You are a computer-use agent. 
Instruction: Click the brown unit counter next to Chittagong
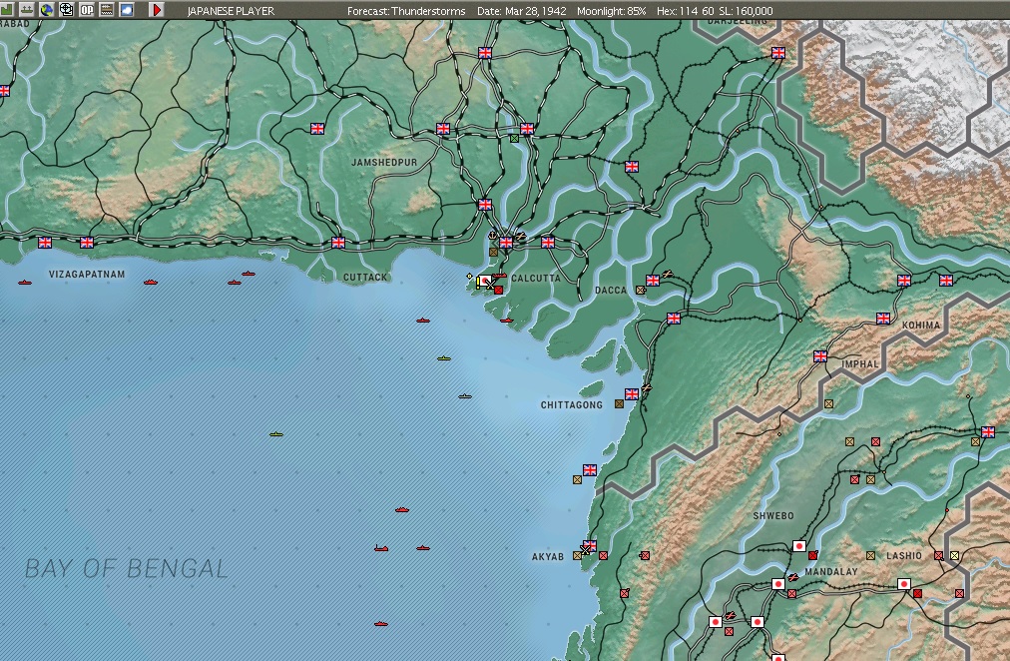click(619, 404)
